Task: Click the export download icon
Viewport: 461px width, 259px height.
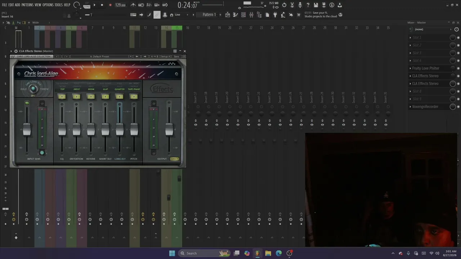Action: tap(340, 5)
